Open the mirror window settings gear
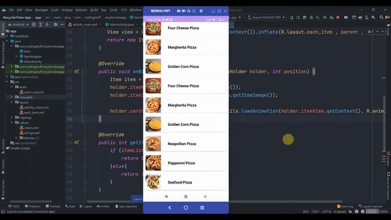391x220 pixels. point(201,11)
